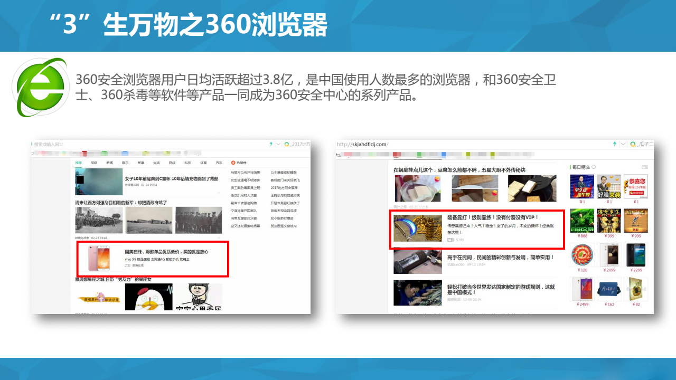Click the orange 热搜榜 hot-search icon
676x380 pixels.
[233, 163]
